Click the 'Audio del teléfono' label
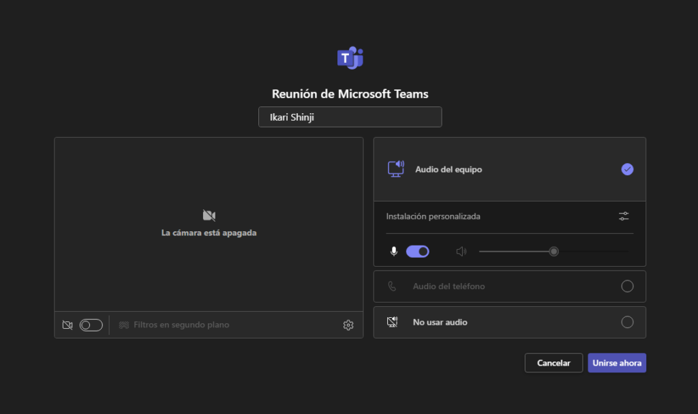The image size is (698, 414). pyautogui.click(x=449, y=286)
